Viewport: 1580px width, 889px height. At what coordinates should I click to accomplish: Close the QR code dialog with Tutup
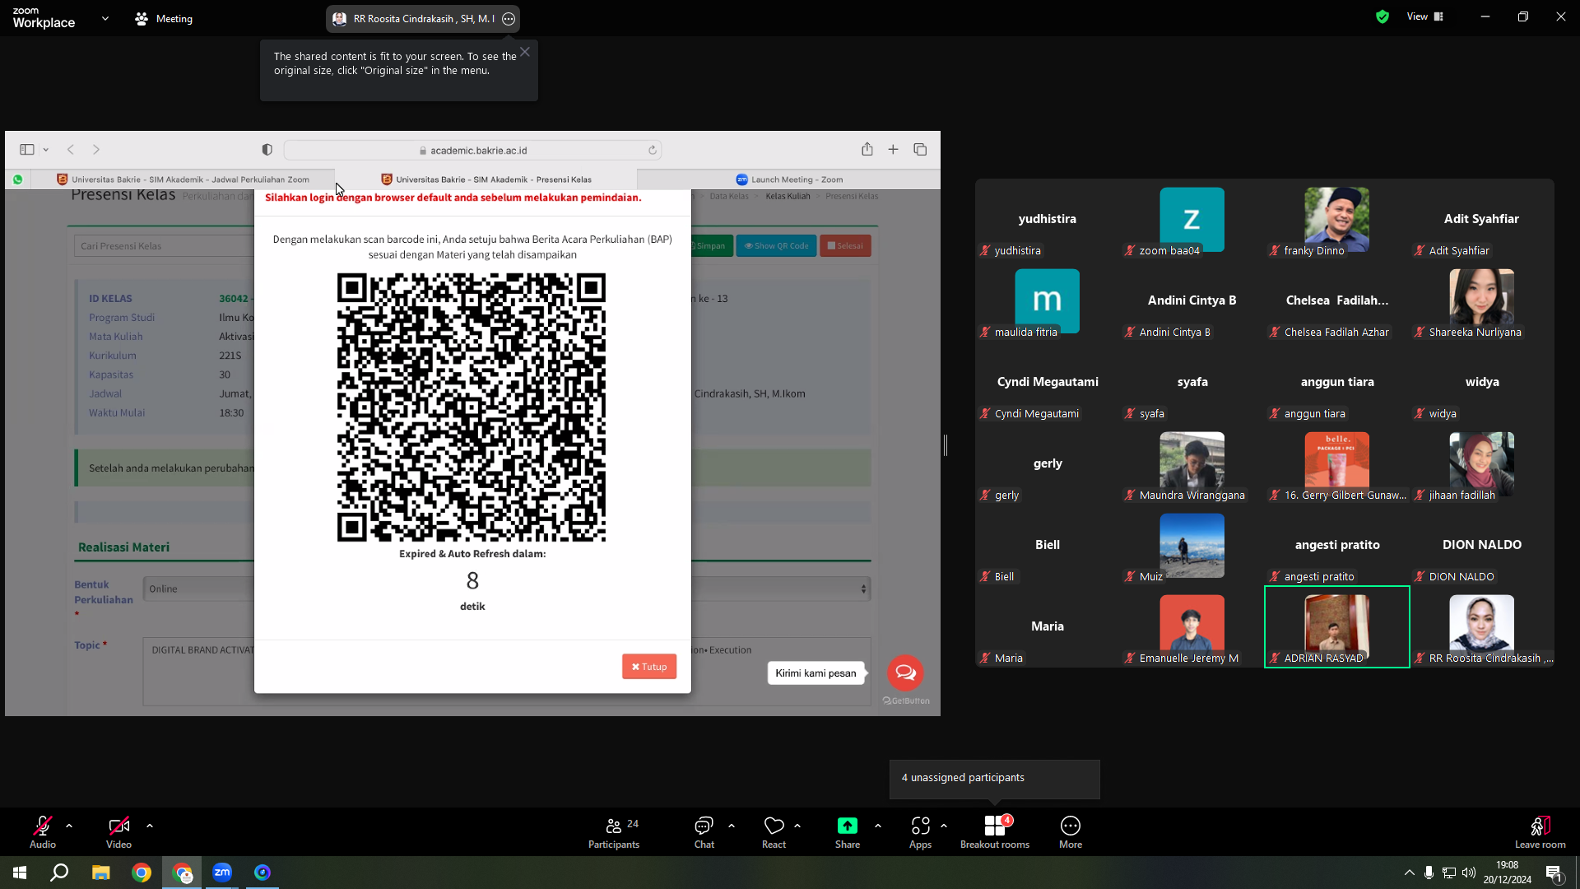[649, 667]
